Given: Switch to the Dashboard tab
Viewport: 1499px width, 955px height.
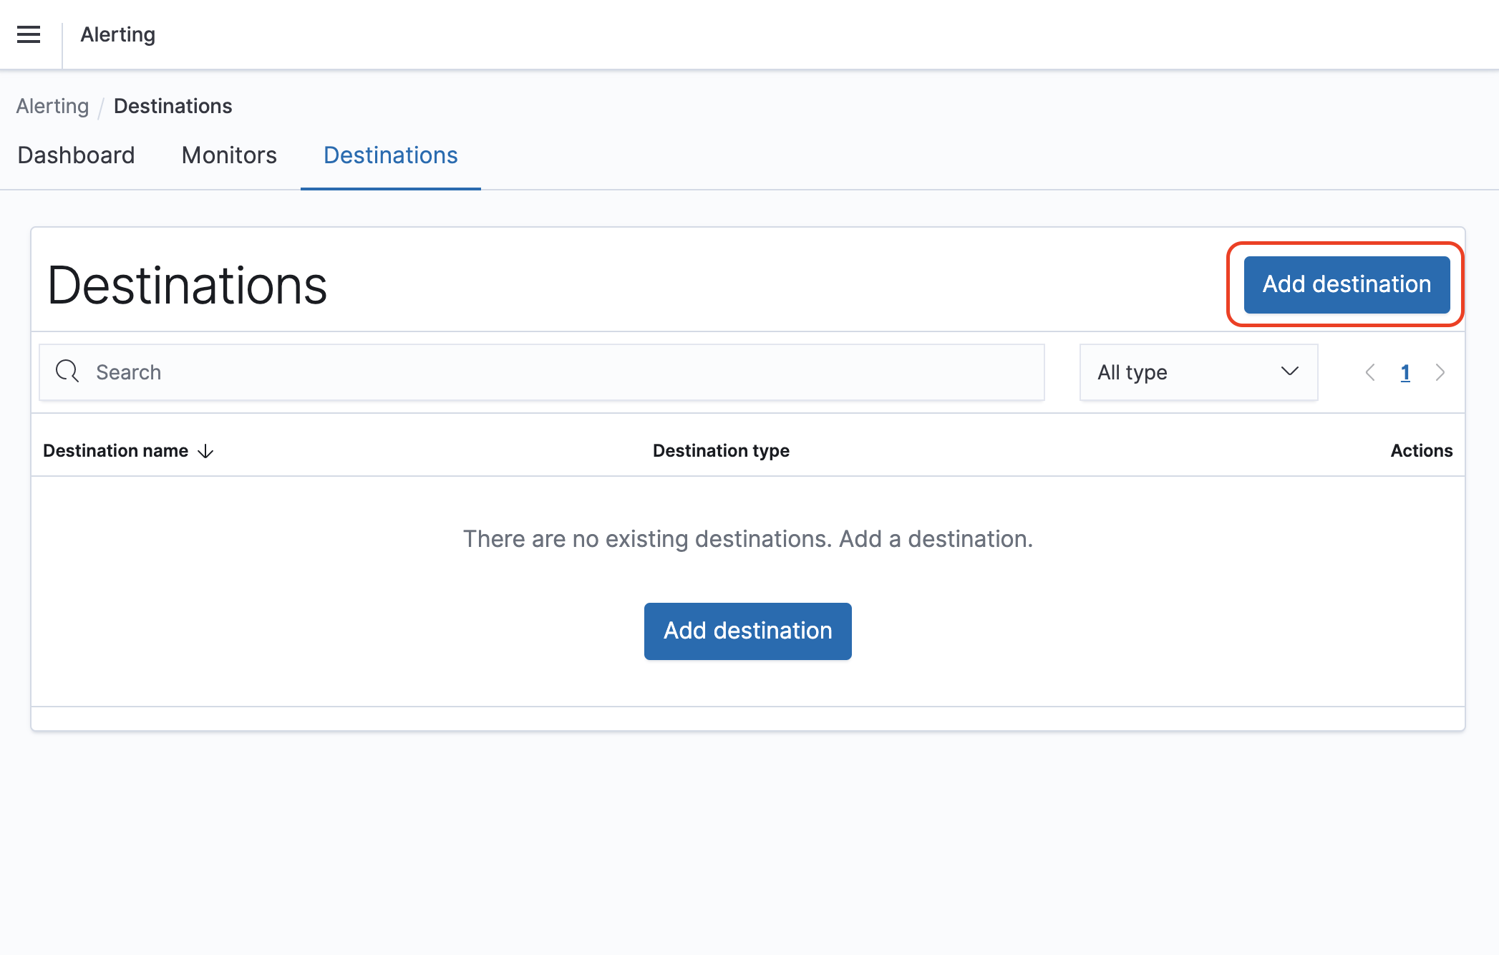Looking at the screenshot, I should pos(76,155).
